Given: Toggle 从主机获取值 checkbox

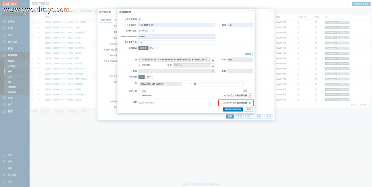Looking at the screenshot, I should [140, 19].
